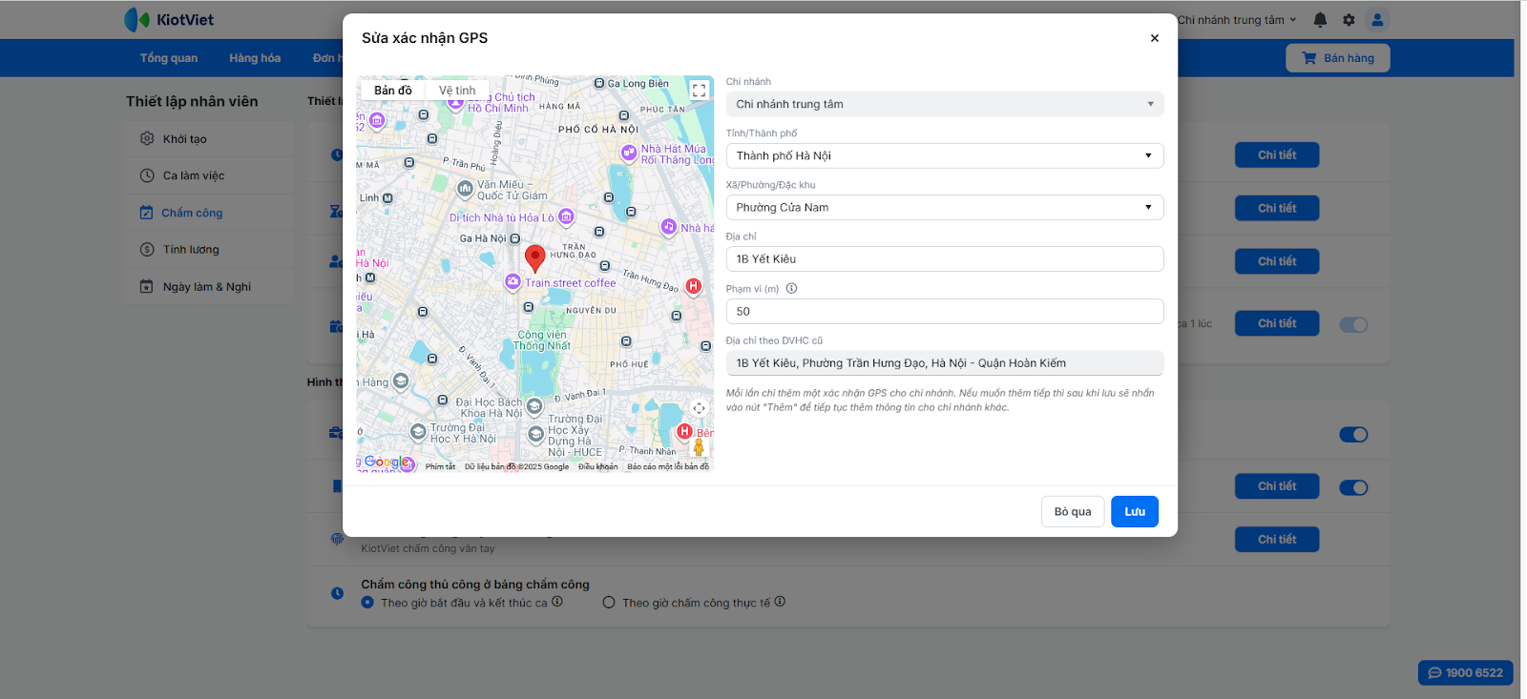Open the Ngày làm & Nghỉ sidebar item

206,287
